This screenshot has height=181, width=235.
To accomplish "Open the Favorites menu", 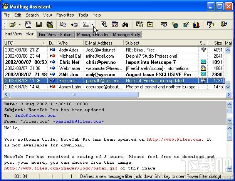I will pos(65,15).
